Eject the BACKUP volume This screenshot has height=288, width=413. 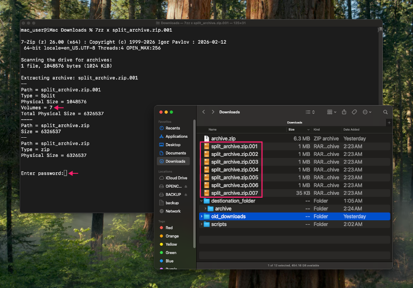click(x=186, y=194)
